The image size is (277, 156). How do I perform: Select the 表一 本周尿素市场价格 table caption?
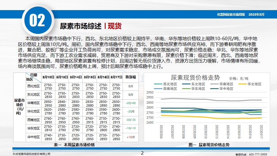point(74,145)
